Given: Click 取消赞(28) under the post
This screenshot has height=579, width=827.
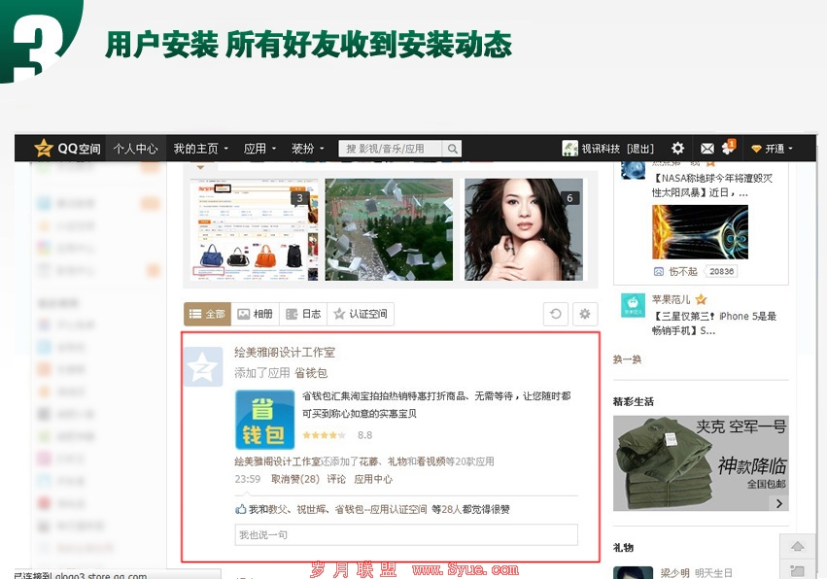Looking at the screenshot, I should click(x=295, y=479).
